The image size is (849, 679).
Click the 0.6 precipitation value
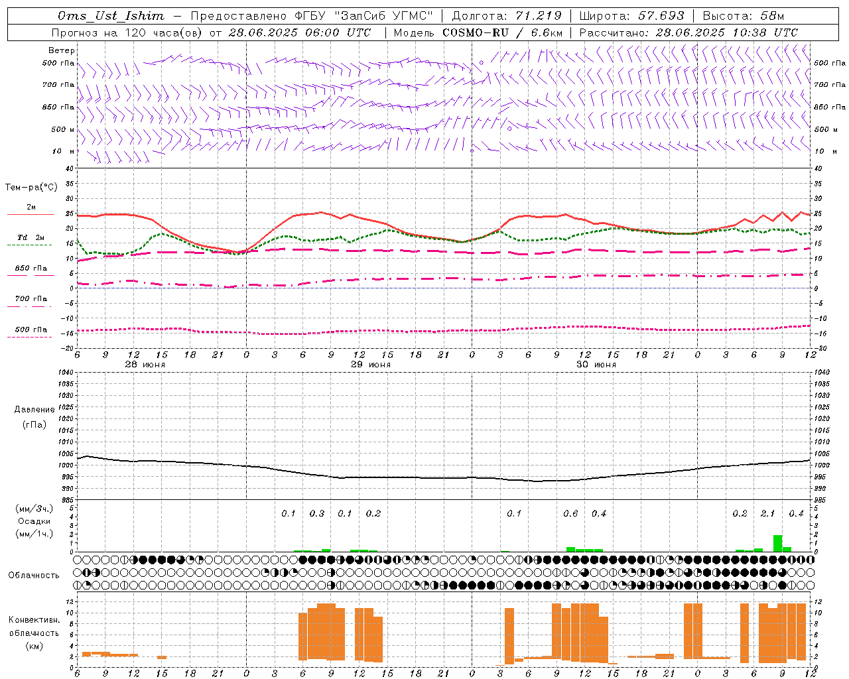[570, 514]
